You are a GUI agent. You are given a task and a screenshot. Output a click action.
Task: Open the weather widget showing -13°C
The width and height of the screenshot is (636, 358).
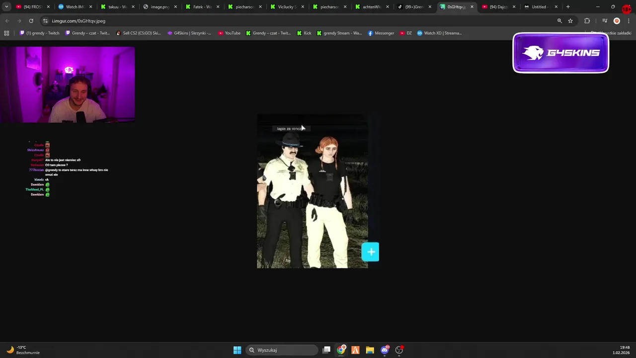(x=23, y=350)
